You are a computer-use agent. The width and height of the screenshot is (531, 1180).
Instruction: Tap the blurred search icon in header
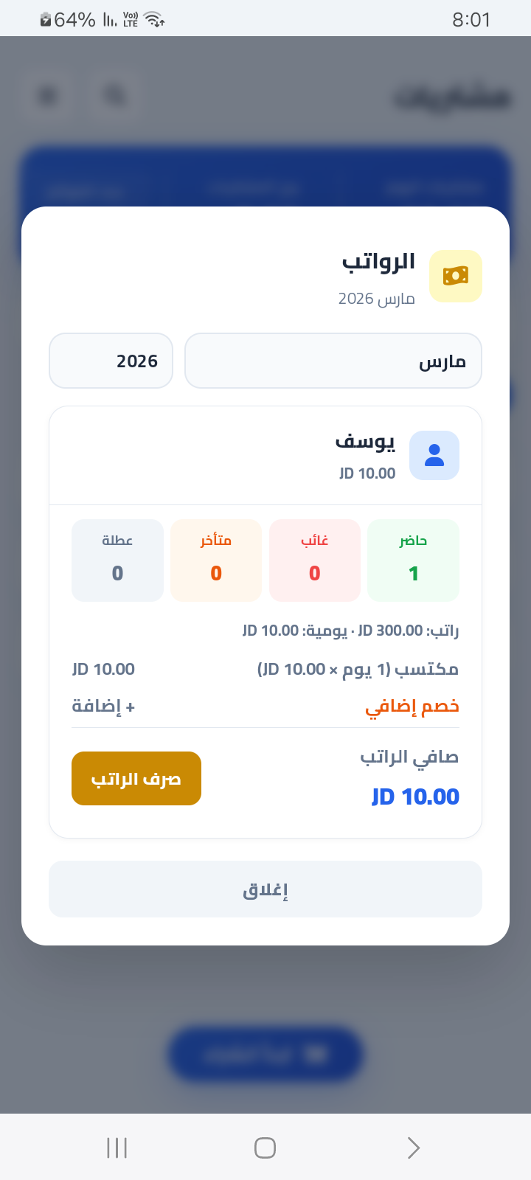115,96
